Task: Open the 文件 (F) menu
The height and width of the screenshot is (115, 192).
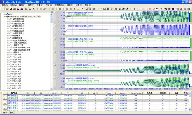Action: (4, 5)
